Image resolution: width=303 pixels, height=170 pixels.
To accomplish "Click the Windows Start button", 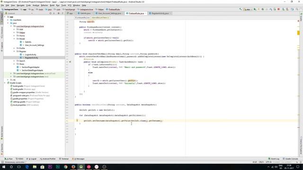I will [3, 167].
